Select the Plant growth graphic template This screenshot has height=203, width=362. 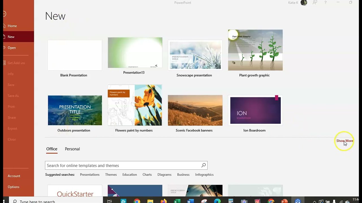255,50
